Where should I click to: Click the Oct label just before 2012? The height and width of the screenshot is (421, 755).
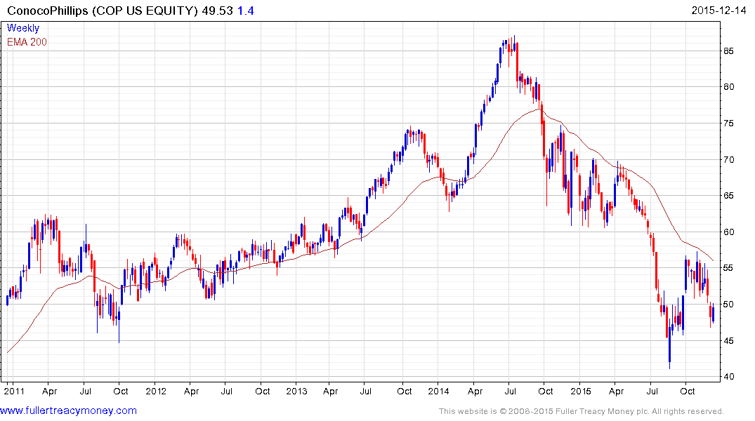pyautogui.click(x=120, y=391)
